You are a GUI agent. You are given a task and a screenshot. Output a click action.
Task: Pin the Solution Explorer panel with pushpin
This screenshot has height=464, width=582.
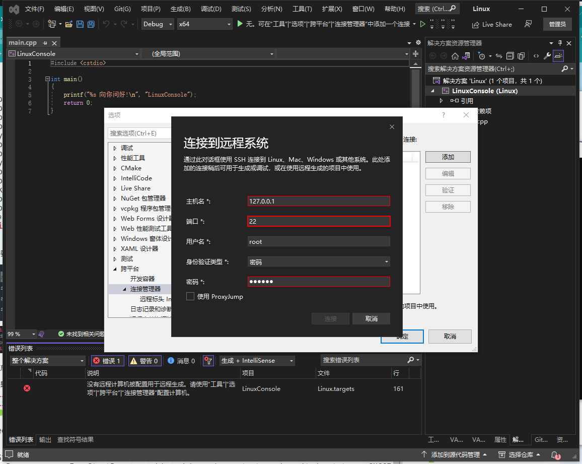click(x=560, y=43)
